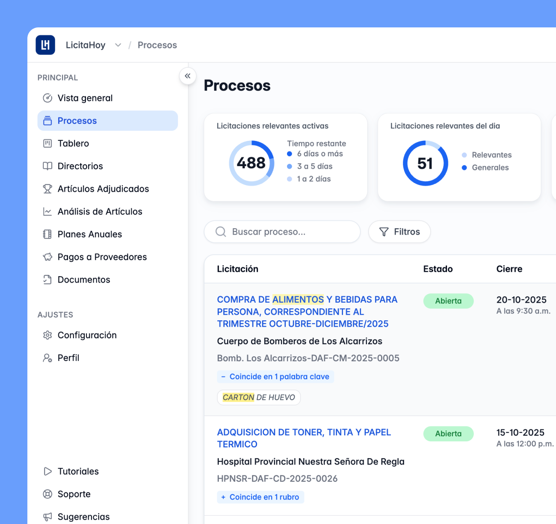Viewport: 556px width, 524px height.
Task: Open the Filtros button
Action: 399,232
